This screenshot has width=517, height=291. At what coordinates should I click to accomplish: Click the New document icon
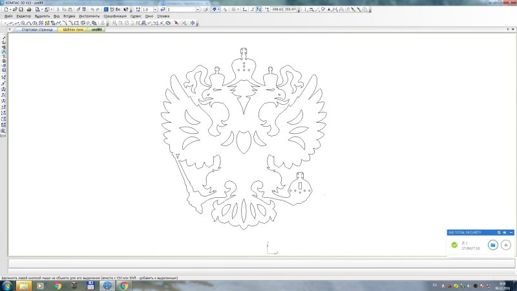[x=5, y=10]
